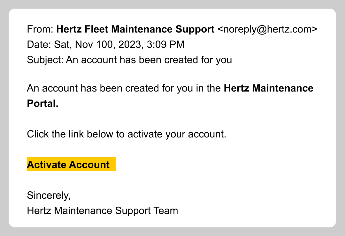Viewport: 345px width, 236px height.
Task: Click the "Subject:" header label
Action: click(45, 60)
